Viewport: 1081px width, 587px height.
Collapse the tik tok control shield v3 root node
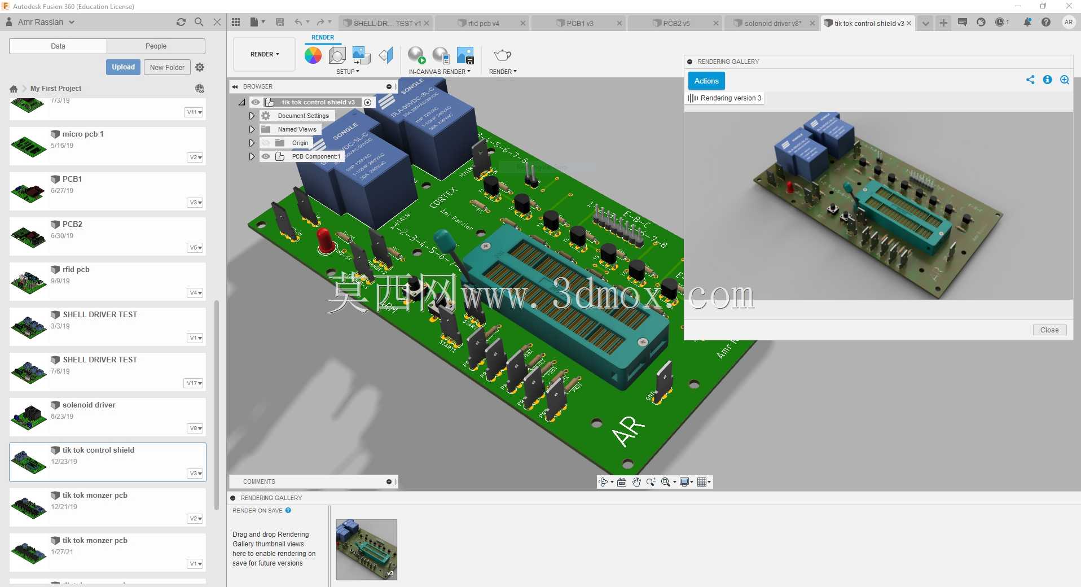coord(242,102)
